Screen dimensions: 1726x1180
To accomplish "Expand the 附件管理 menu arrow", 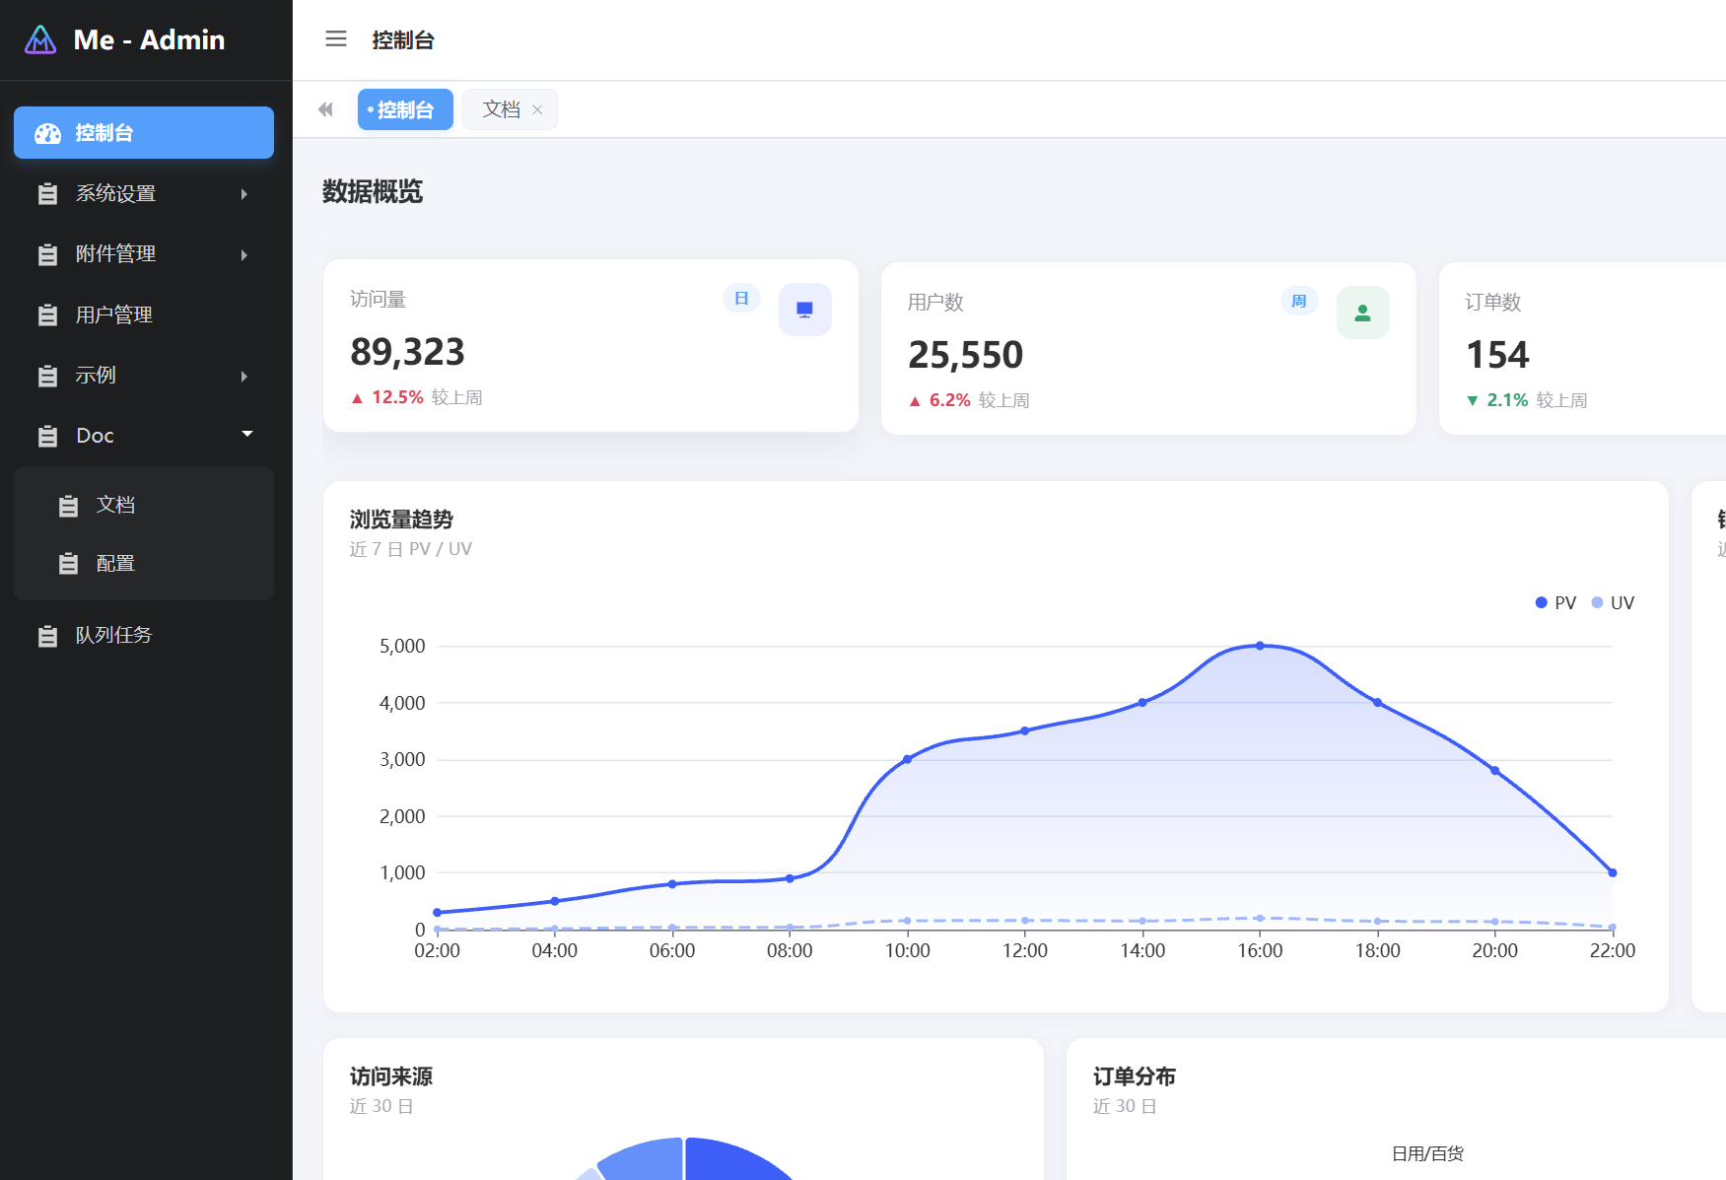I will point(243,254).
